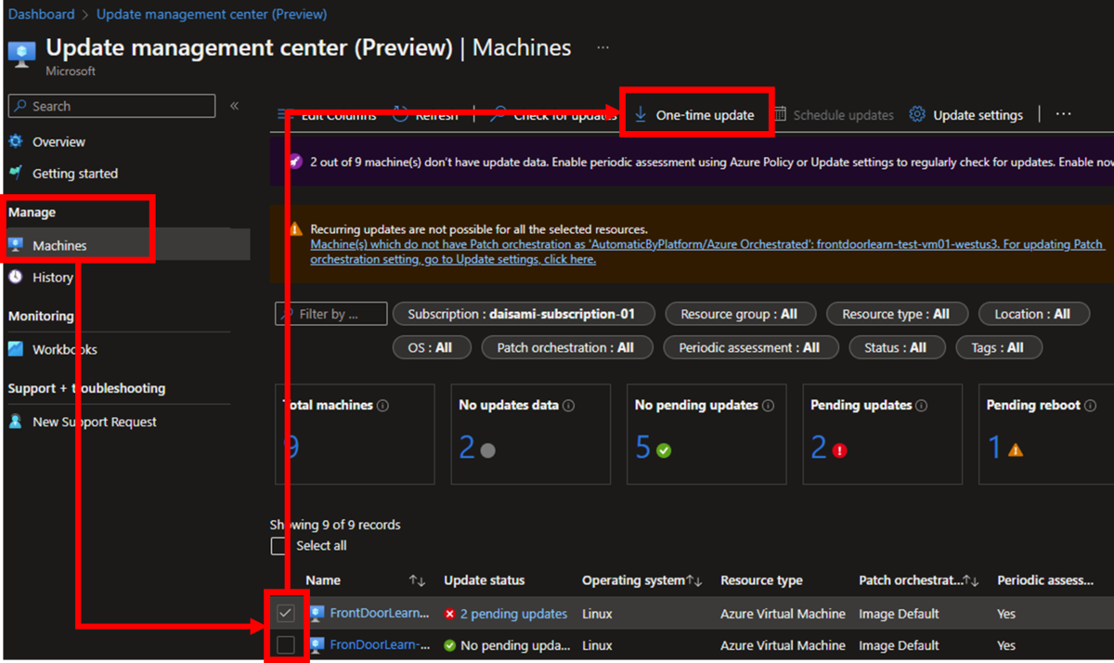Click the Update status column header
1114x663 pixels.
(485, 580)
